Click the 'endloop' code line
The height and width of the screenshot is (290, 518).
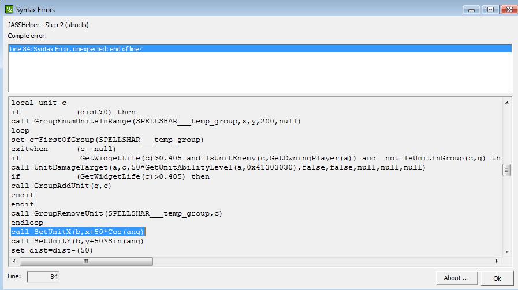[x=27, y=223]
